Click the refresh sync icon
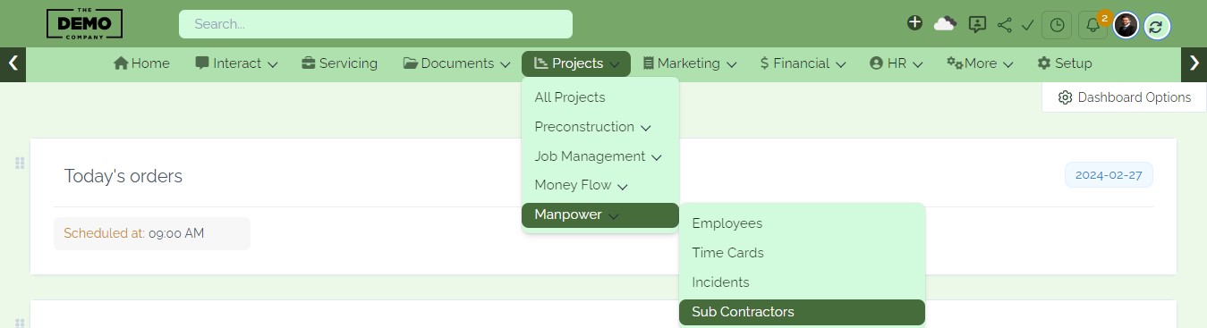1207x328 pixels. tap(1156, 26)
